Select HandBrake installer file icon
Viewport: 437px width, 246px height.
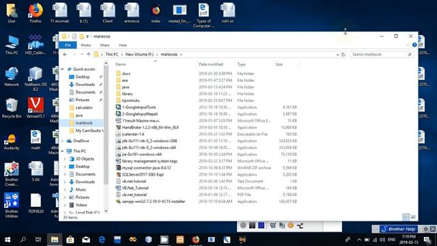(118, 128)
